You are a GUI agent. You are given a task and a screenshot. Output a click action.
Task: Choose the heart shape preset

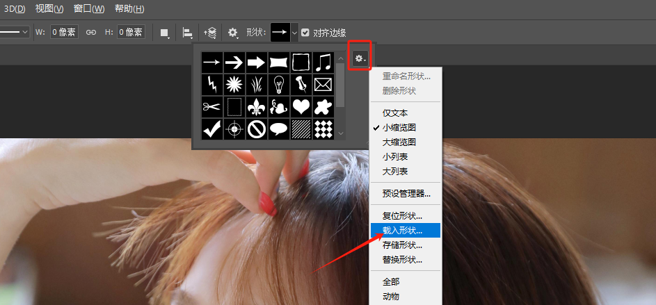pyautogui.click(x=301, y=107)
